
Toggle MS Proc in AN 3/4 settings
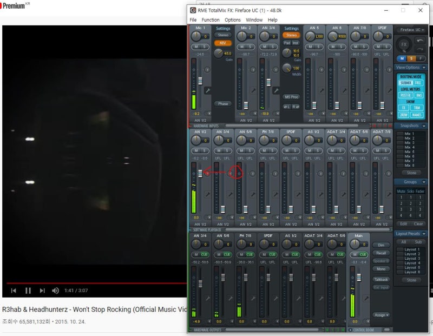(x=291, y=97)
